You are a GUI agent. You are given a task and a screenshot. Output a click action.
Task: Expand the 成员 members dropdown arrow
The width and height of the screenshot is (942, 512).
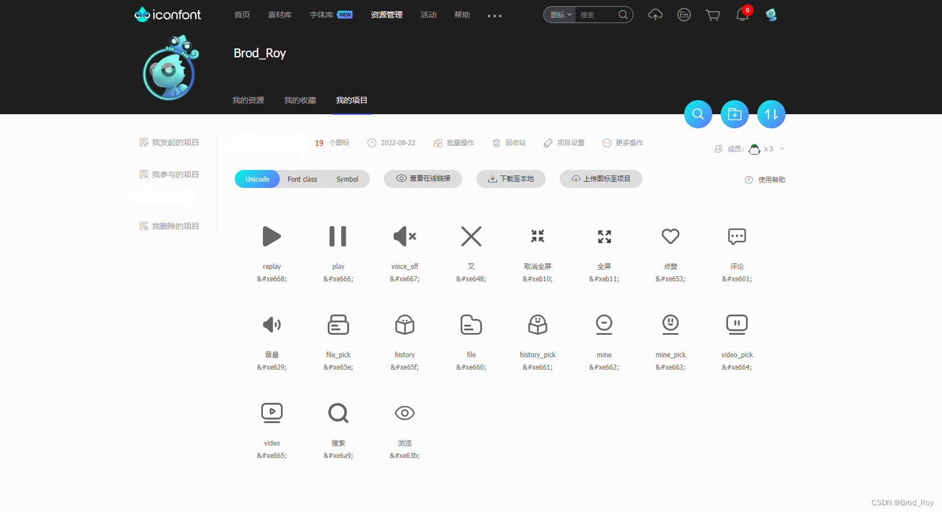point(782,149)
